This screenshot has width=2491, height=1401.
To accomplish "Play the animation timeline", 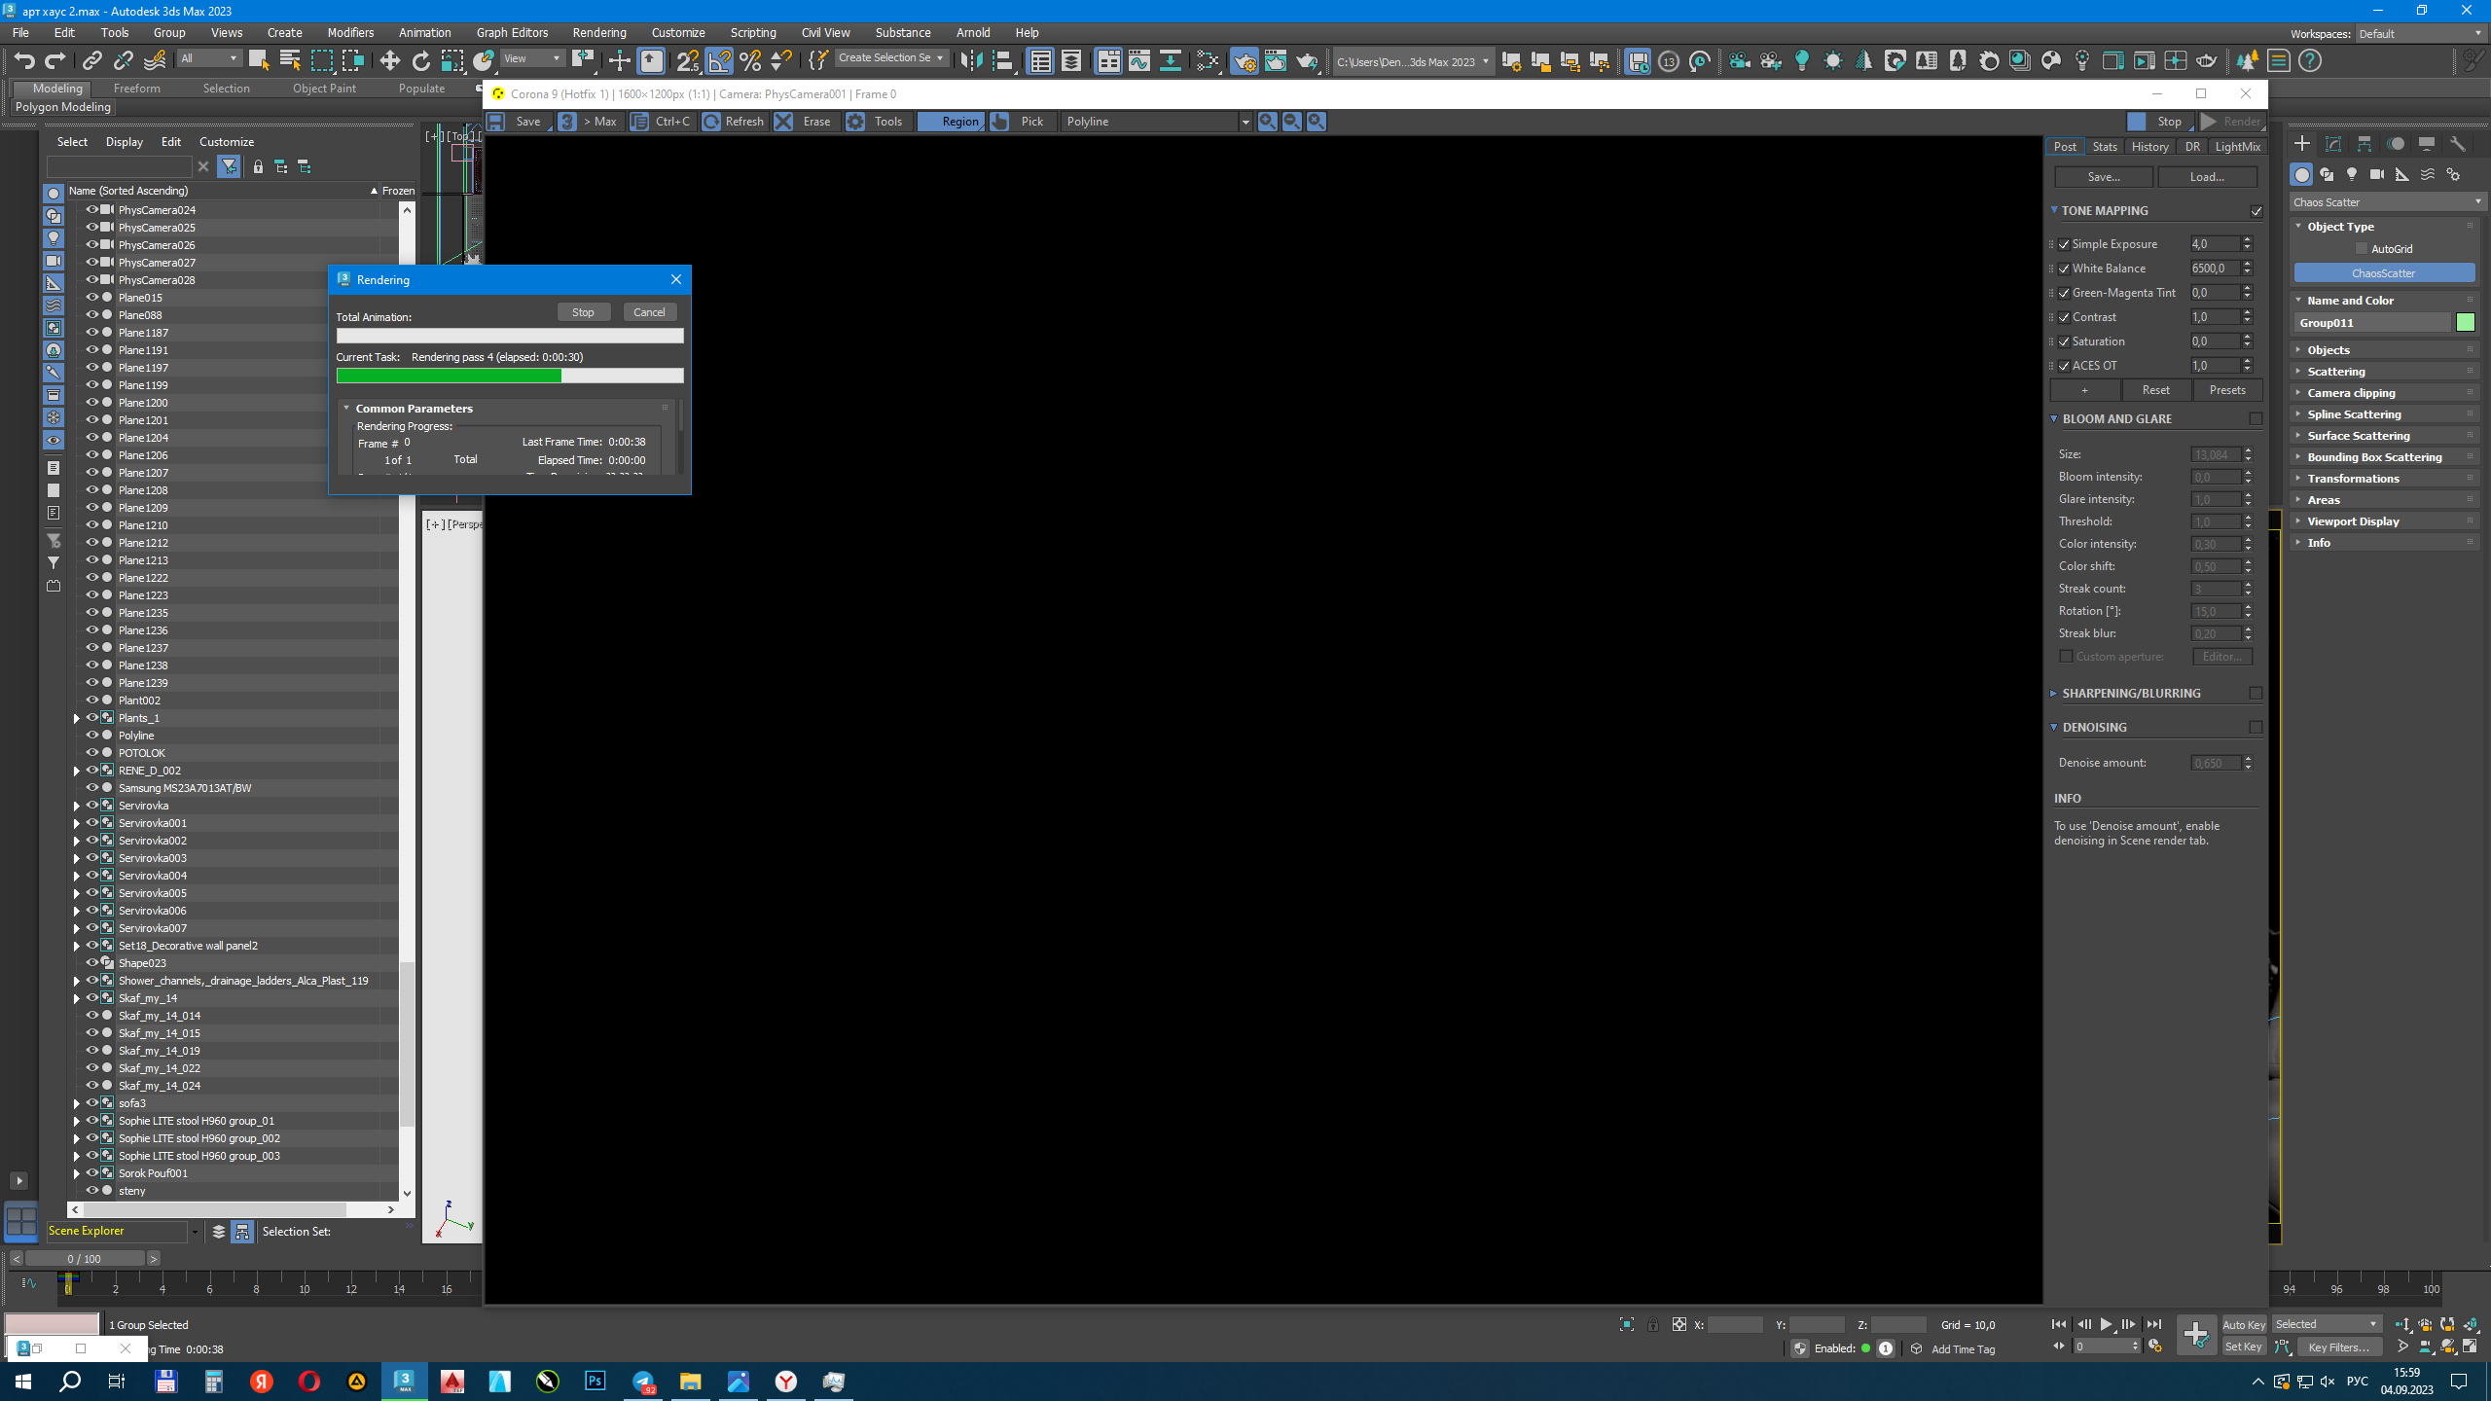I will coord(2106,1324).
